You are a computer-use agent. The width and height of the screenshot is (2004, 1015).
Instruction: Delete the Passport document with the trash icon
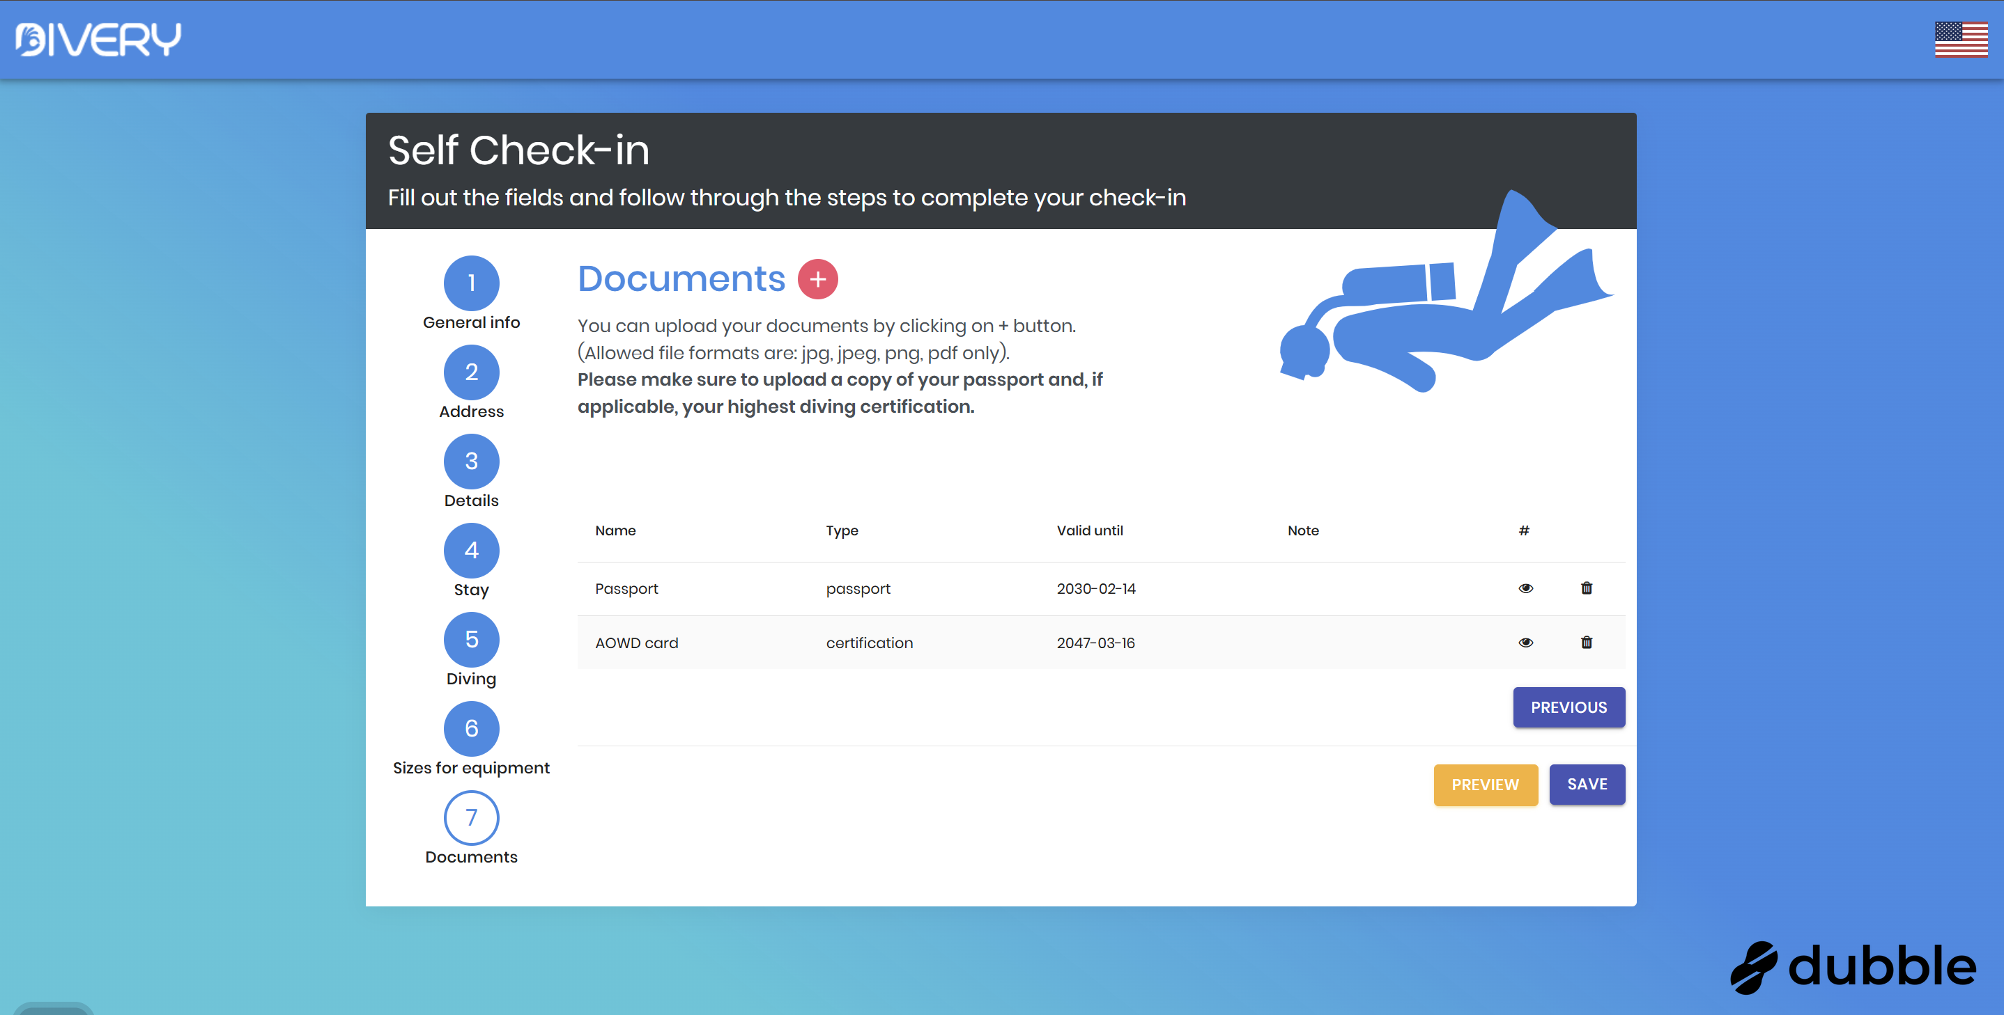click(x=1586, y=588)
